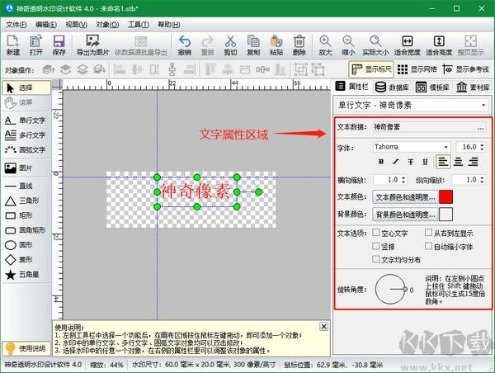Click the 撤销 (Undo) arrow icon
The height and width of the screenshot is (373, 495).
pyautogui.click(x=184, y=45)
